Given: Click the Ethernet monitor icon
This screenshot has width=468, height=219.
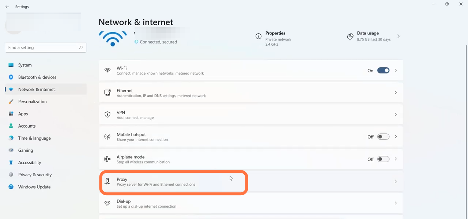Looking at the screenshot, I should coord(107,92).
